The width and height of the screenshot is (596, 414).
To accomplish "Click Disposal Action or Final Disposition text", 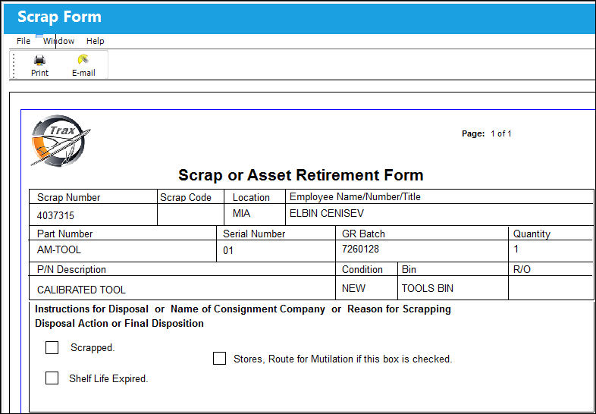I will point(119,323).
